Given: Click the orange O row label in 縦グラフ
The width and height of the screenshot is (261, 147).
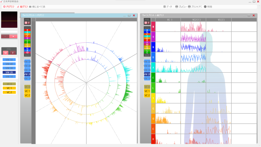Looking at the screenshot, I should coord(153,119).
